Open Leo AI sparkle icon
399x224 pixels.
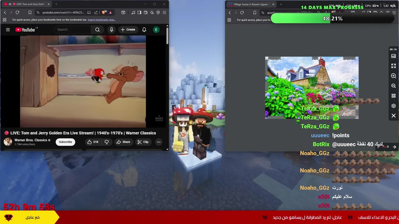[x=152, y=12]
